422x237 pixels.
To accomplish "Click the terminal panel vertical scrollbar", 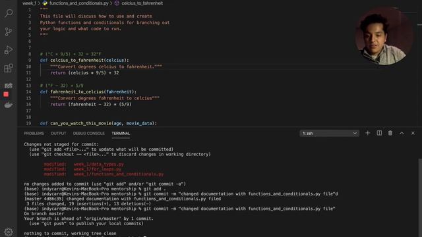I will pyautogui.click(x=420, y=197).
